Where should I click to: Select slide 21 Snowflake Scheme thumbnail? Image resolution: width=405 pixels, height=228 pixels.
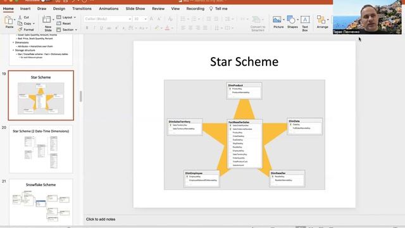[x=40, y=202]
